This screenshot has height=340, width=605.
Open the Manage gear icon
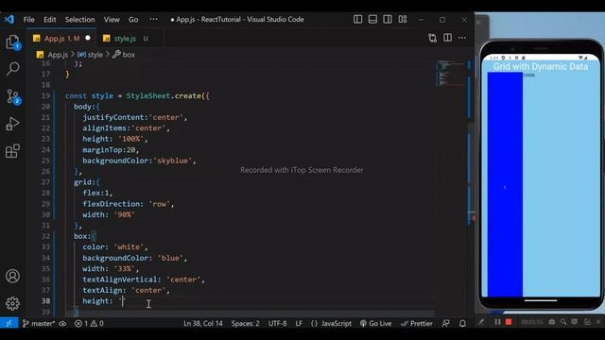coord(12,303)
